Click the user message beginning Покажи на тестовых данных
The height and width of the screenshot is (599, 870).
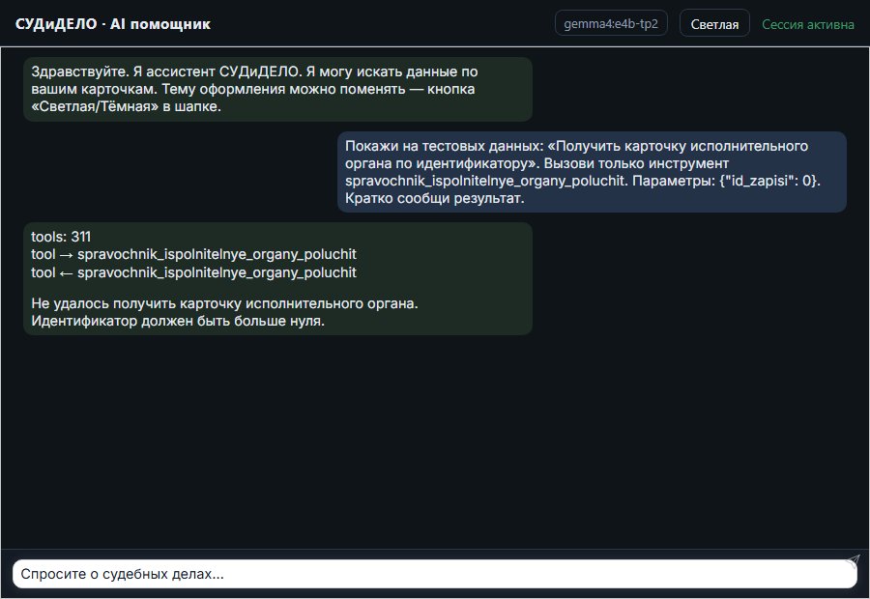[x=592, y=172]
